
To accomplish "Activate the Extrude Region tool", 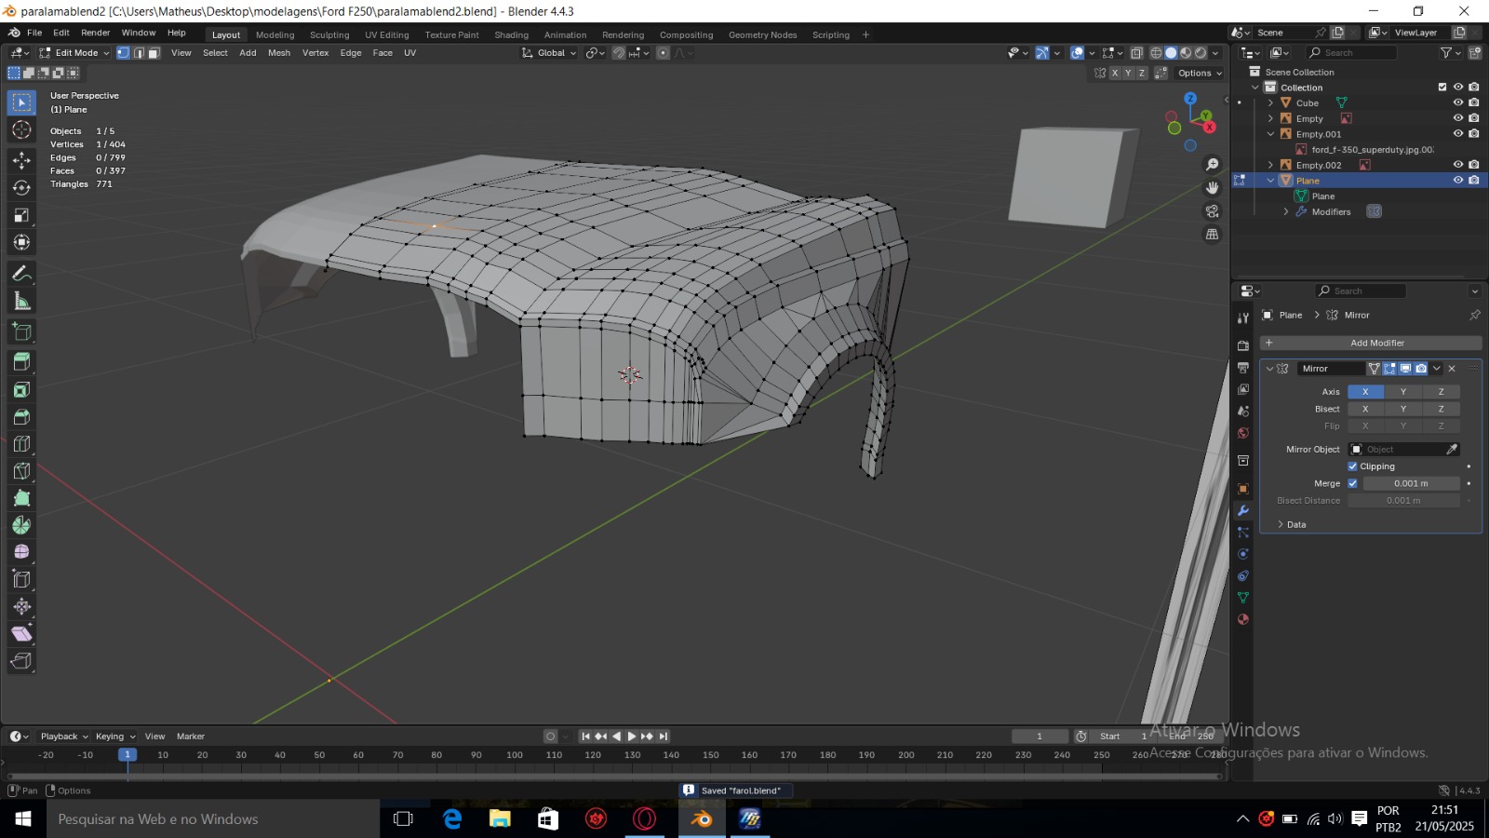I will click(x=21, y=362).
